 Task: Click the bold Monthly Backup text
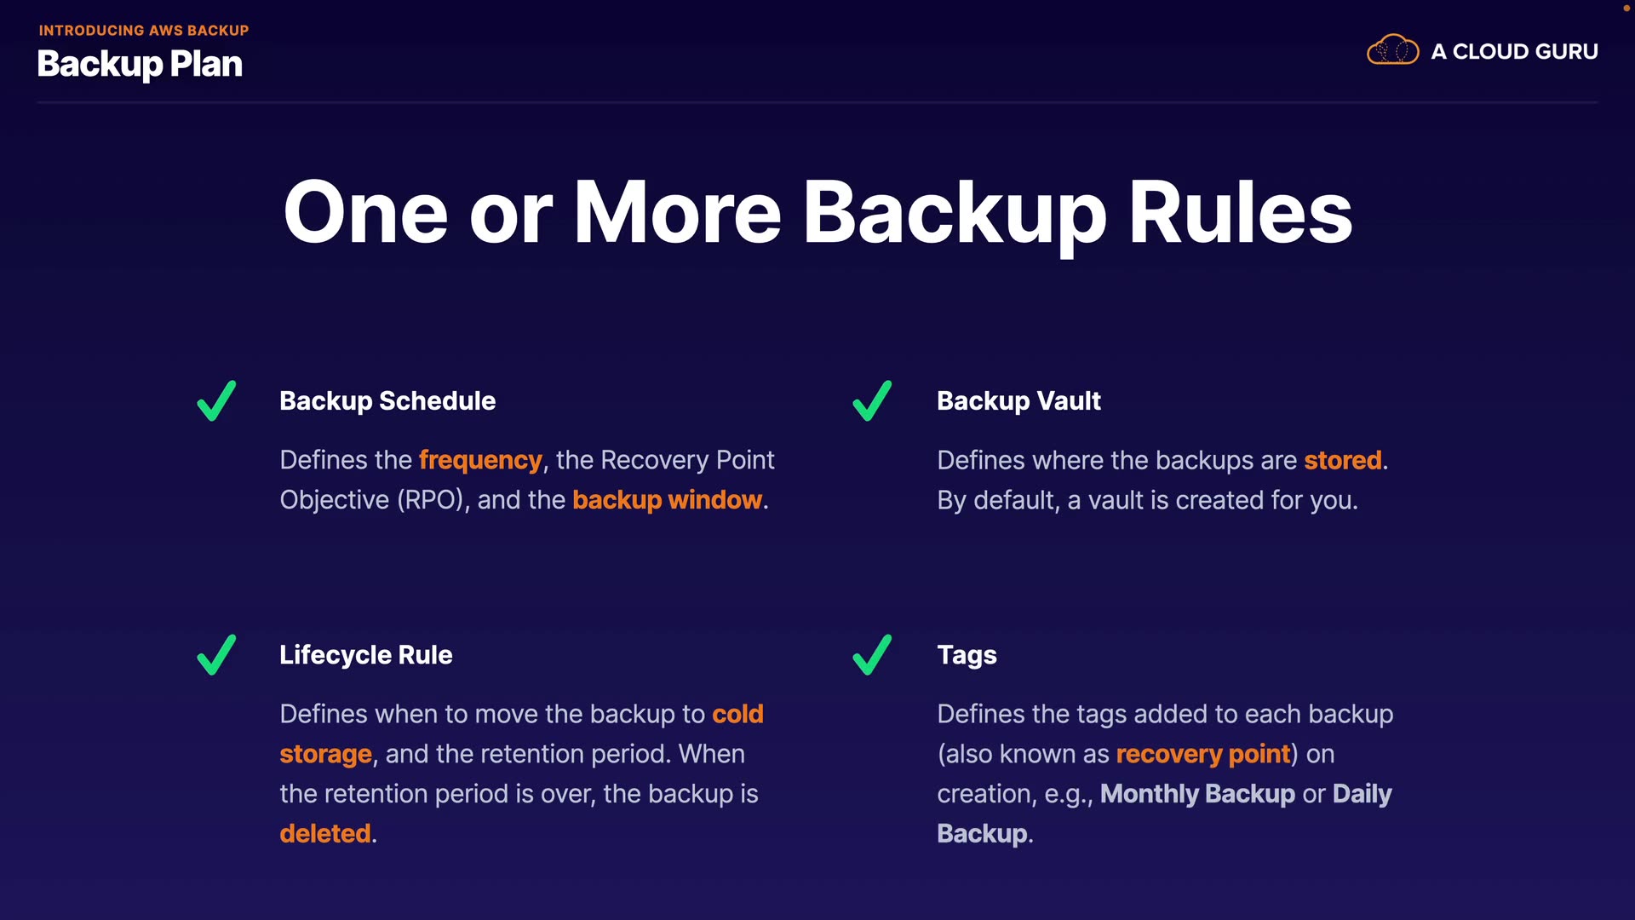tap(1197, 794)
